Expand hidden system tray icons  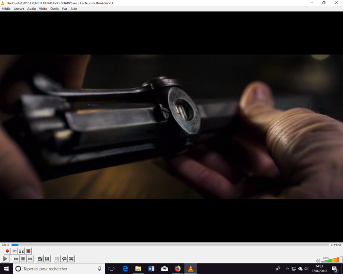287,269
